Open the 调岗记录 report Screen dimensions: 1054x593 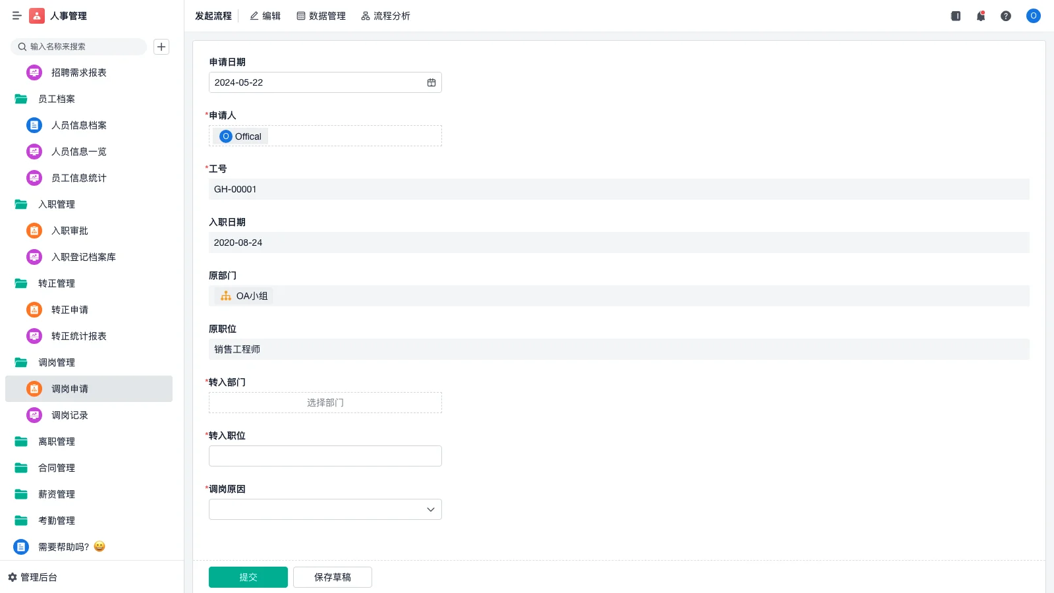70,415
